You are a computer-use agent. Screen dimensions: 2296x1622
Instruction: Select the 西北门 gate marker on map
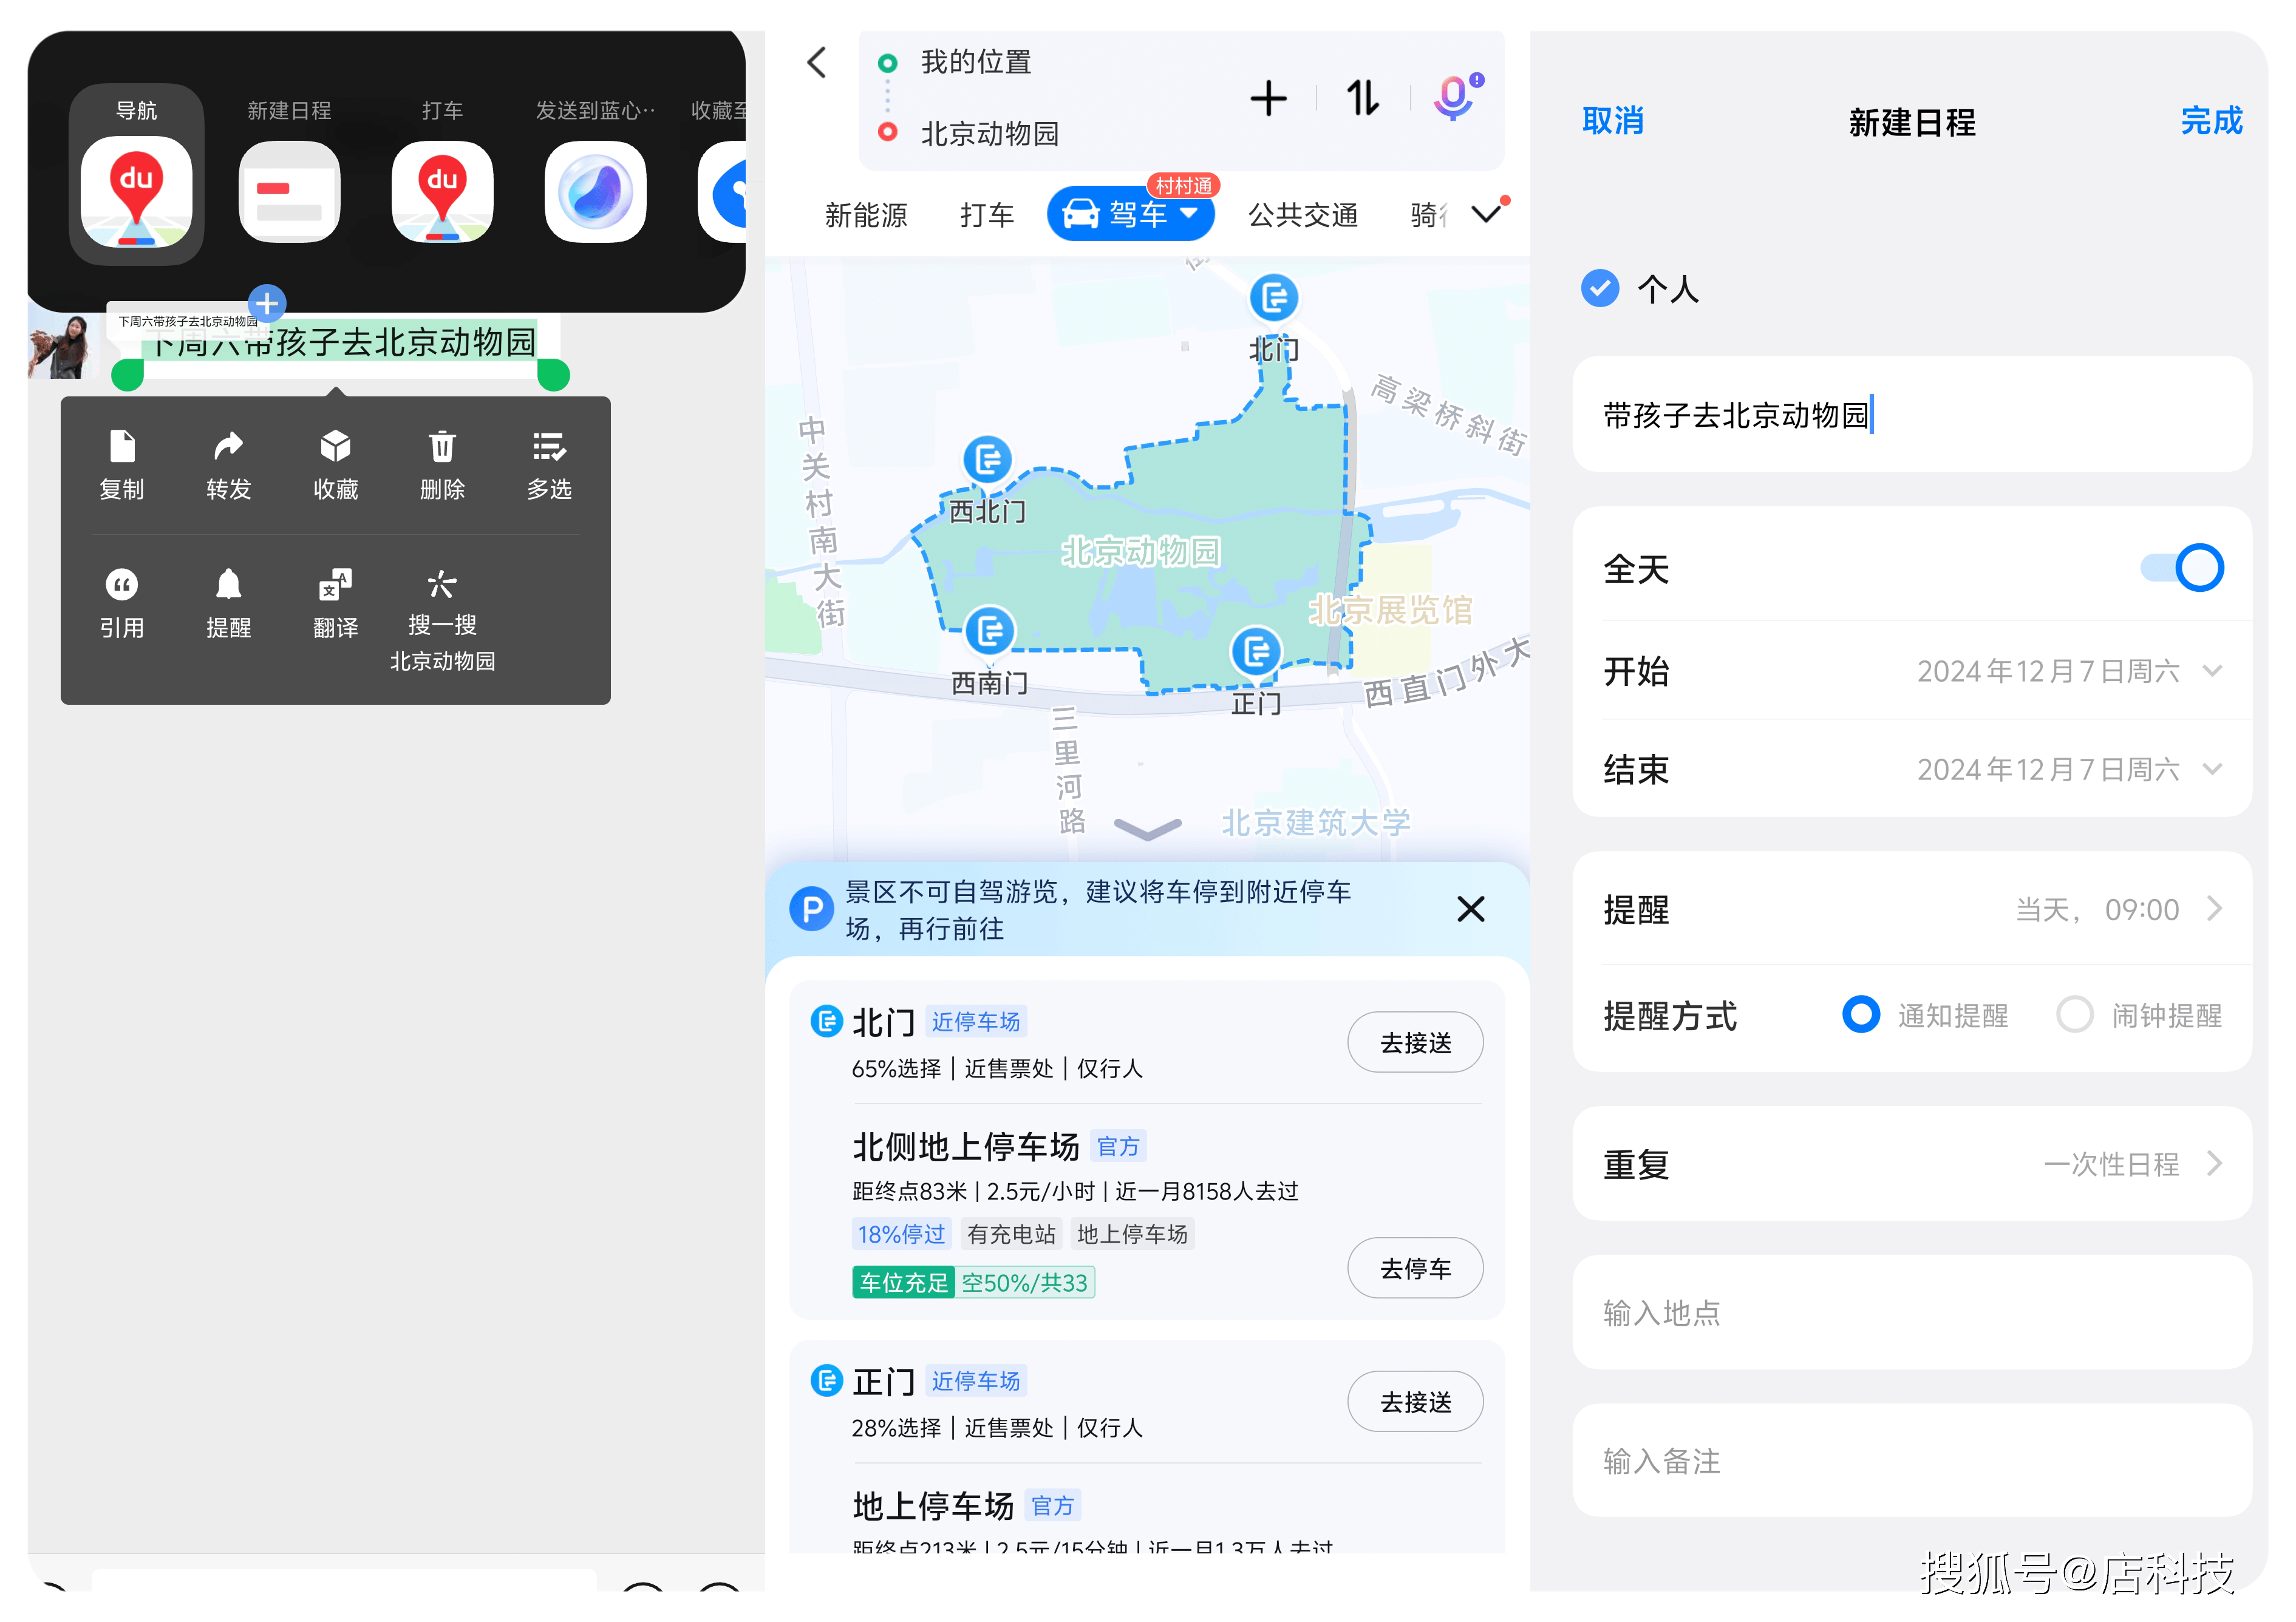click(x=987, y=460)
